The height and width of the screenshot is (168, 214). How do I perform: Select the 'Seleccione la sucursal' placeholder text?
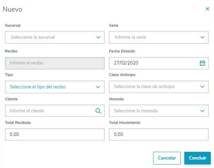pos(33,37)
